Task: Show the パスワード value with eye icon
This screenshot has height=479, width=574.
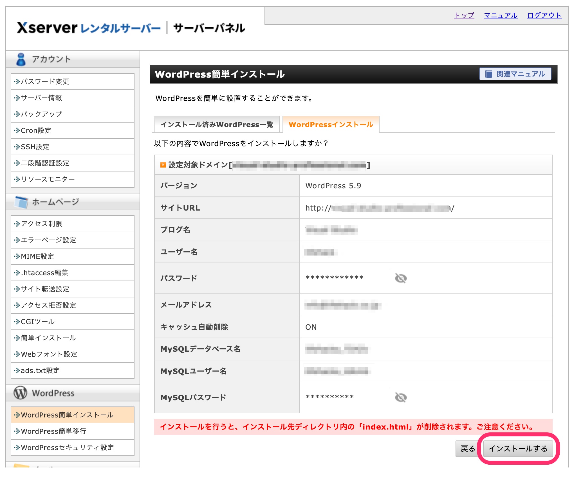Action: (x=401, y=278)
